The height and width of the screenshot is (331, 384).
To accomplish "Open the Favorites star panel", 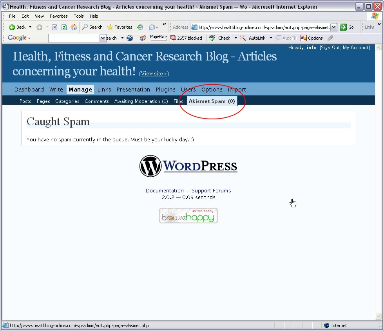I will pos(120,27).
